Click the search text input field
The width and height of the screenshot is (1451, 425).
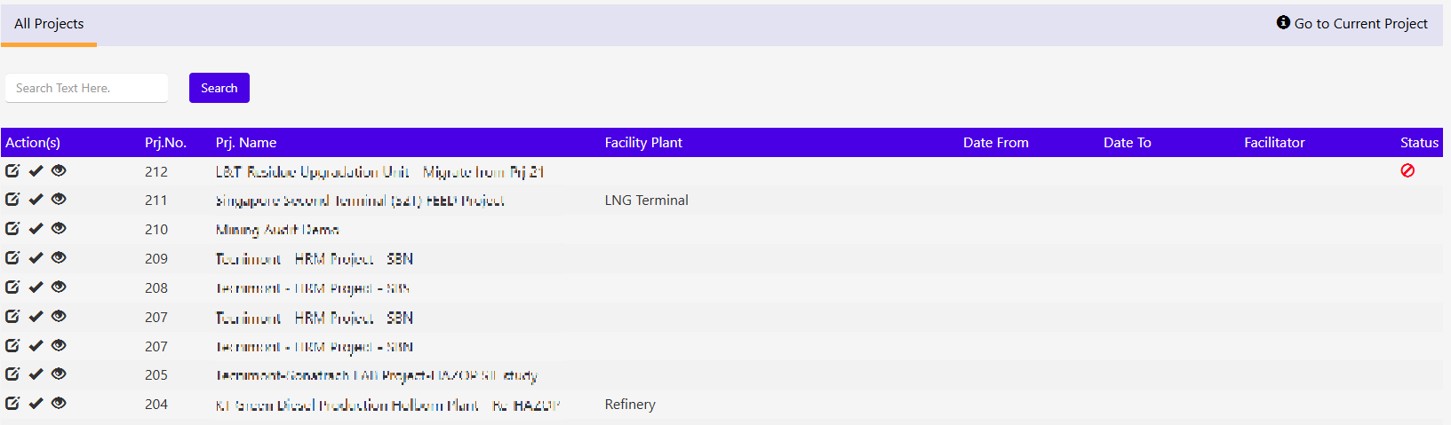click(x=86, y=88)
